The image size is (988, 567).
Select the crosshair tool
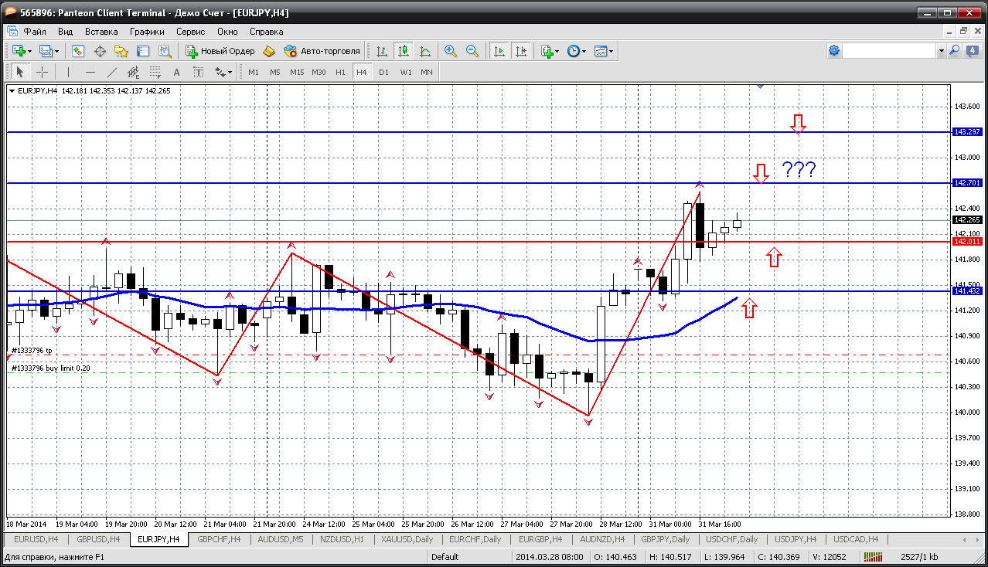tap(42, 72)
